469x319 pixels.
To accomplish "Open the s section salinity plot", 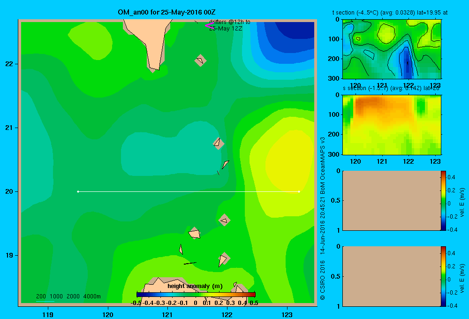I will pos(392,125).
